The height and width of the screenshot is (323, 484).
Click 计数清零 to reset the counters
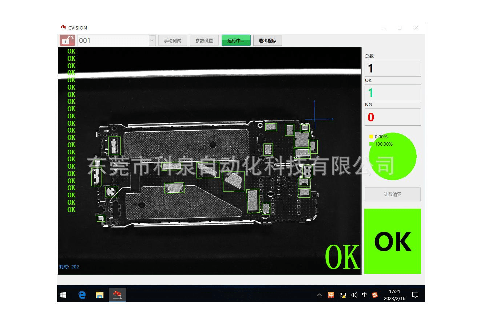[x=393, y=194]
